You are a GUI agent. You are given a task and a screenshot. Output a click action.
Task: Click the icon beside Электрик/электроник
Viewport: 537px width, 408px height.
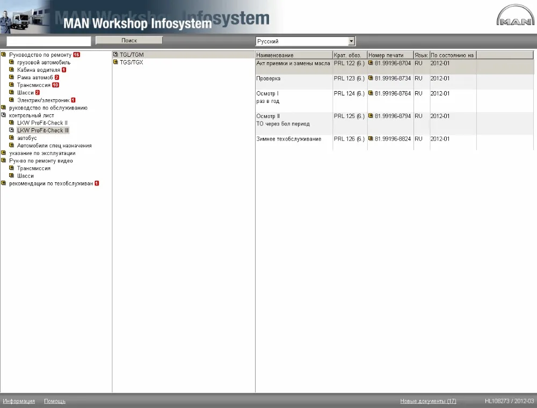pyautogui.click(x=12, y=100)
